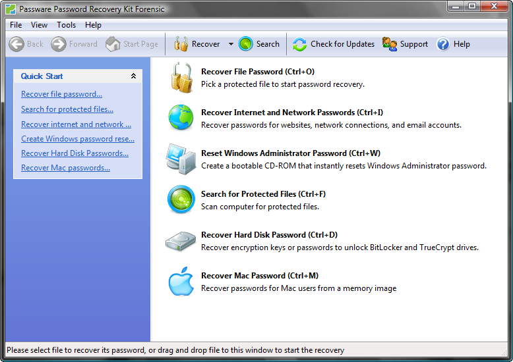Click the Recover padlocks toolbar icon
The image size is (513, 362).
pyautogui.click(x=181, y=44)
